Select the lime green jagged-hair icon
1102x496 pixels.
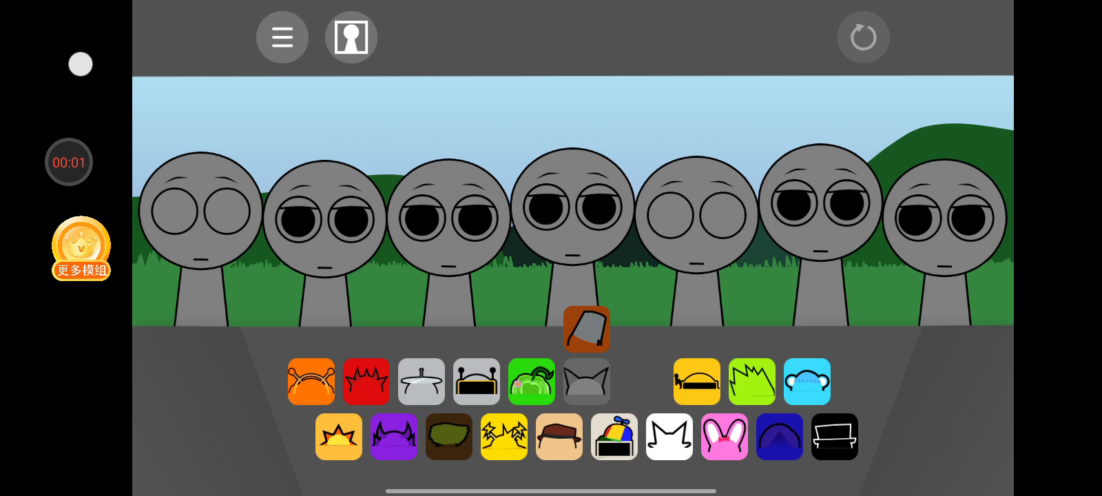[752, 382]
